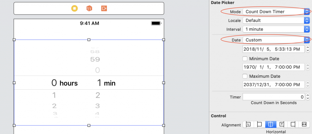The width and height of the screenshot is (312, 134).
Task: Click the 0 hours column in picker
Action: [x=54, y=83]
